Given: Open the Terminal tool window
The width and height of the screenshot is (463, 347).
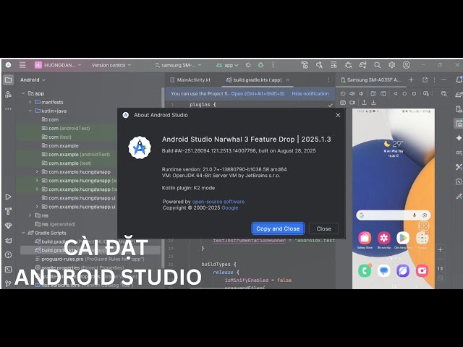Looking at the screenshot, I should pyautogui.click(x=8, y=270).
